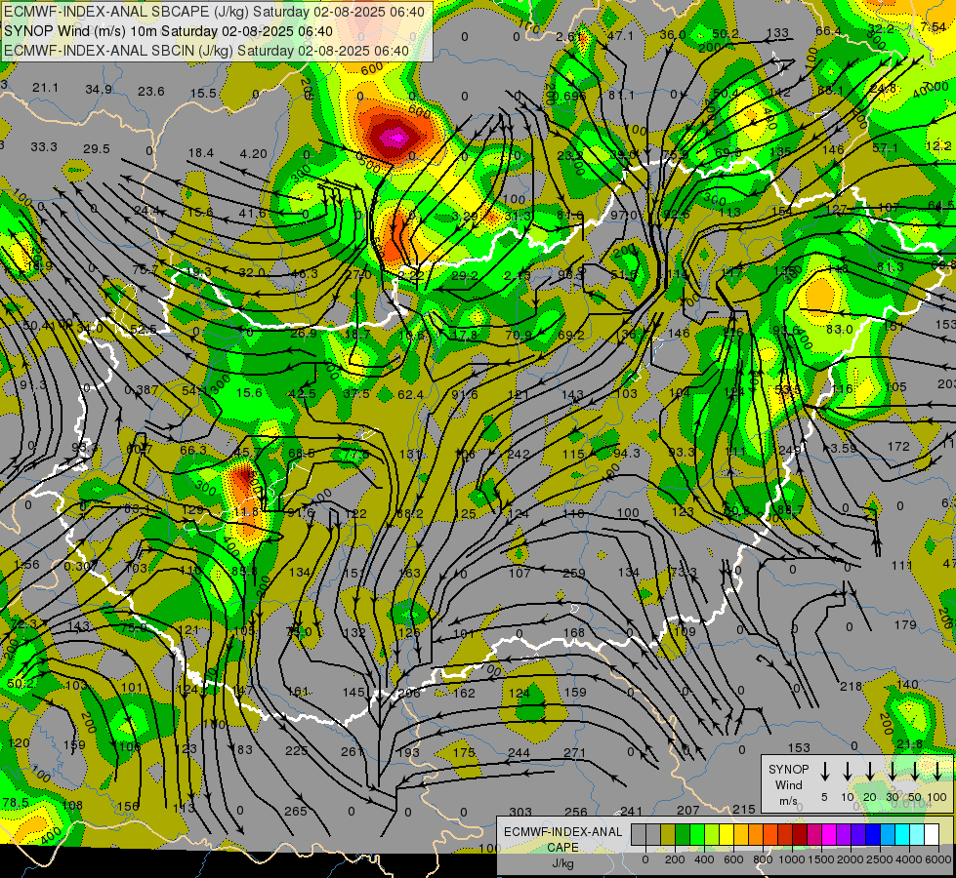956x878 pixels.
Task: Click the map value '265'
Action: 296,811
